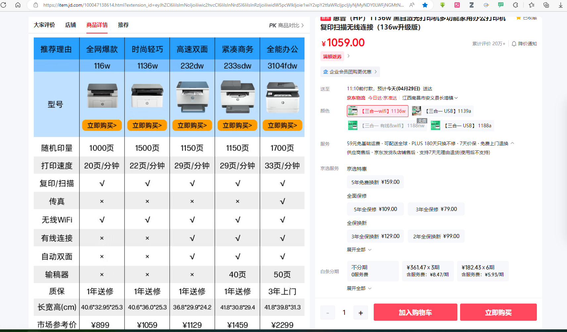
Task: Choose 5年全保修 ¥109.00 service
Action: pos(375,209)
